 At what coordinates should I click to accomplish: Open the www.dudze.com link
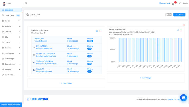41,41
